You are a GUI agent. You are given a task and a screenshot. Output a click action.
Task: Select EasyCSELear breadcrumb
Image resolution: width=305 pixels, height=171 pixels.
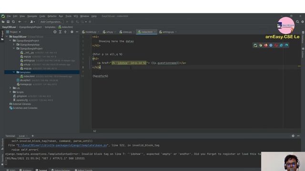click(9, 27)
